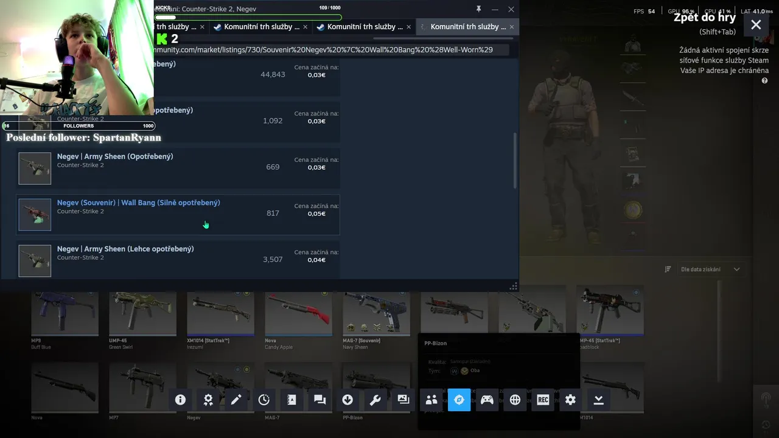Viewport: 779px width, 438px height.
Task: Open the downloads arrow icon
Action: 348,400
